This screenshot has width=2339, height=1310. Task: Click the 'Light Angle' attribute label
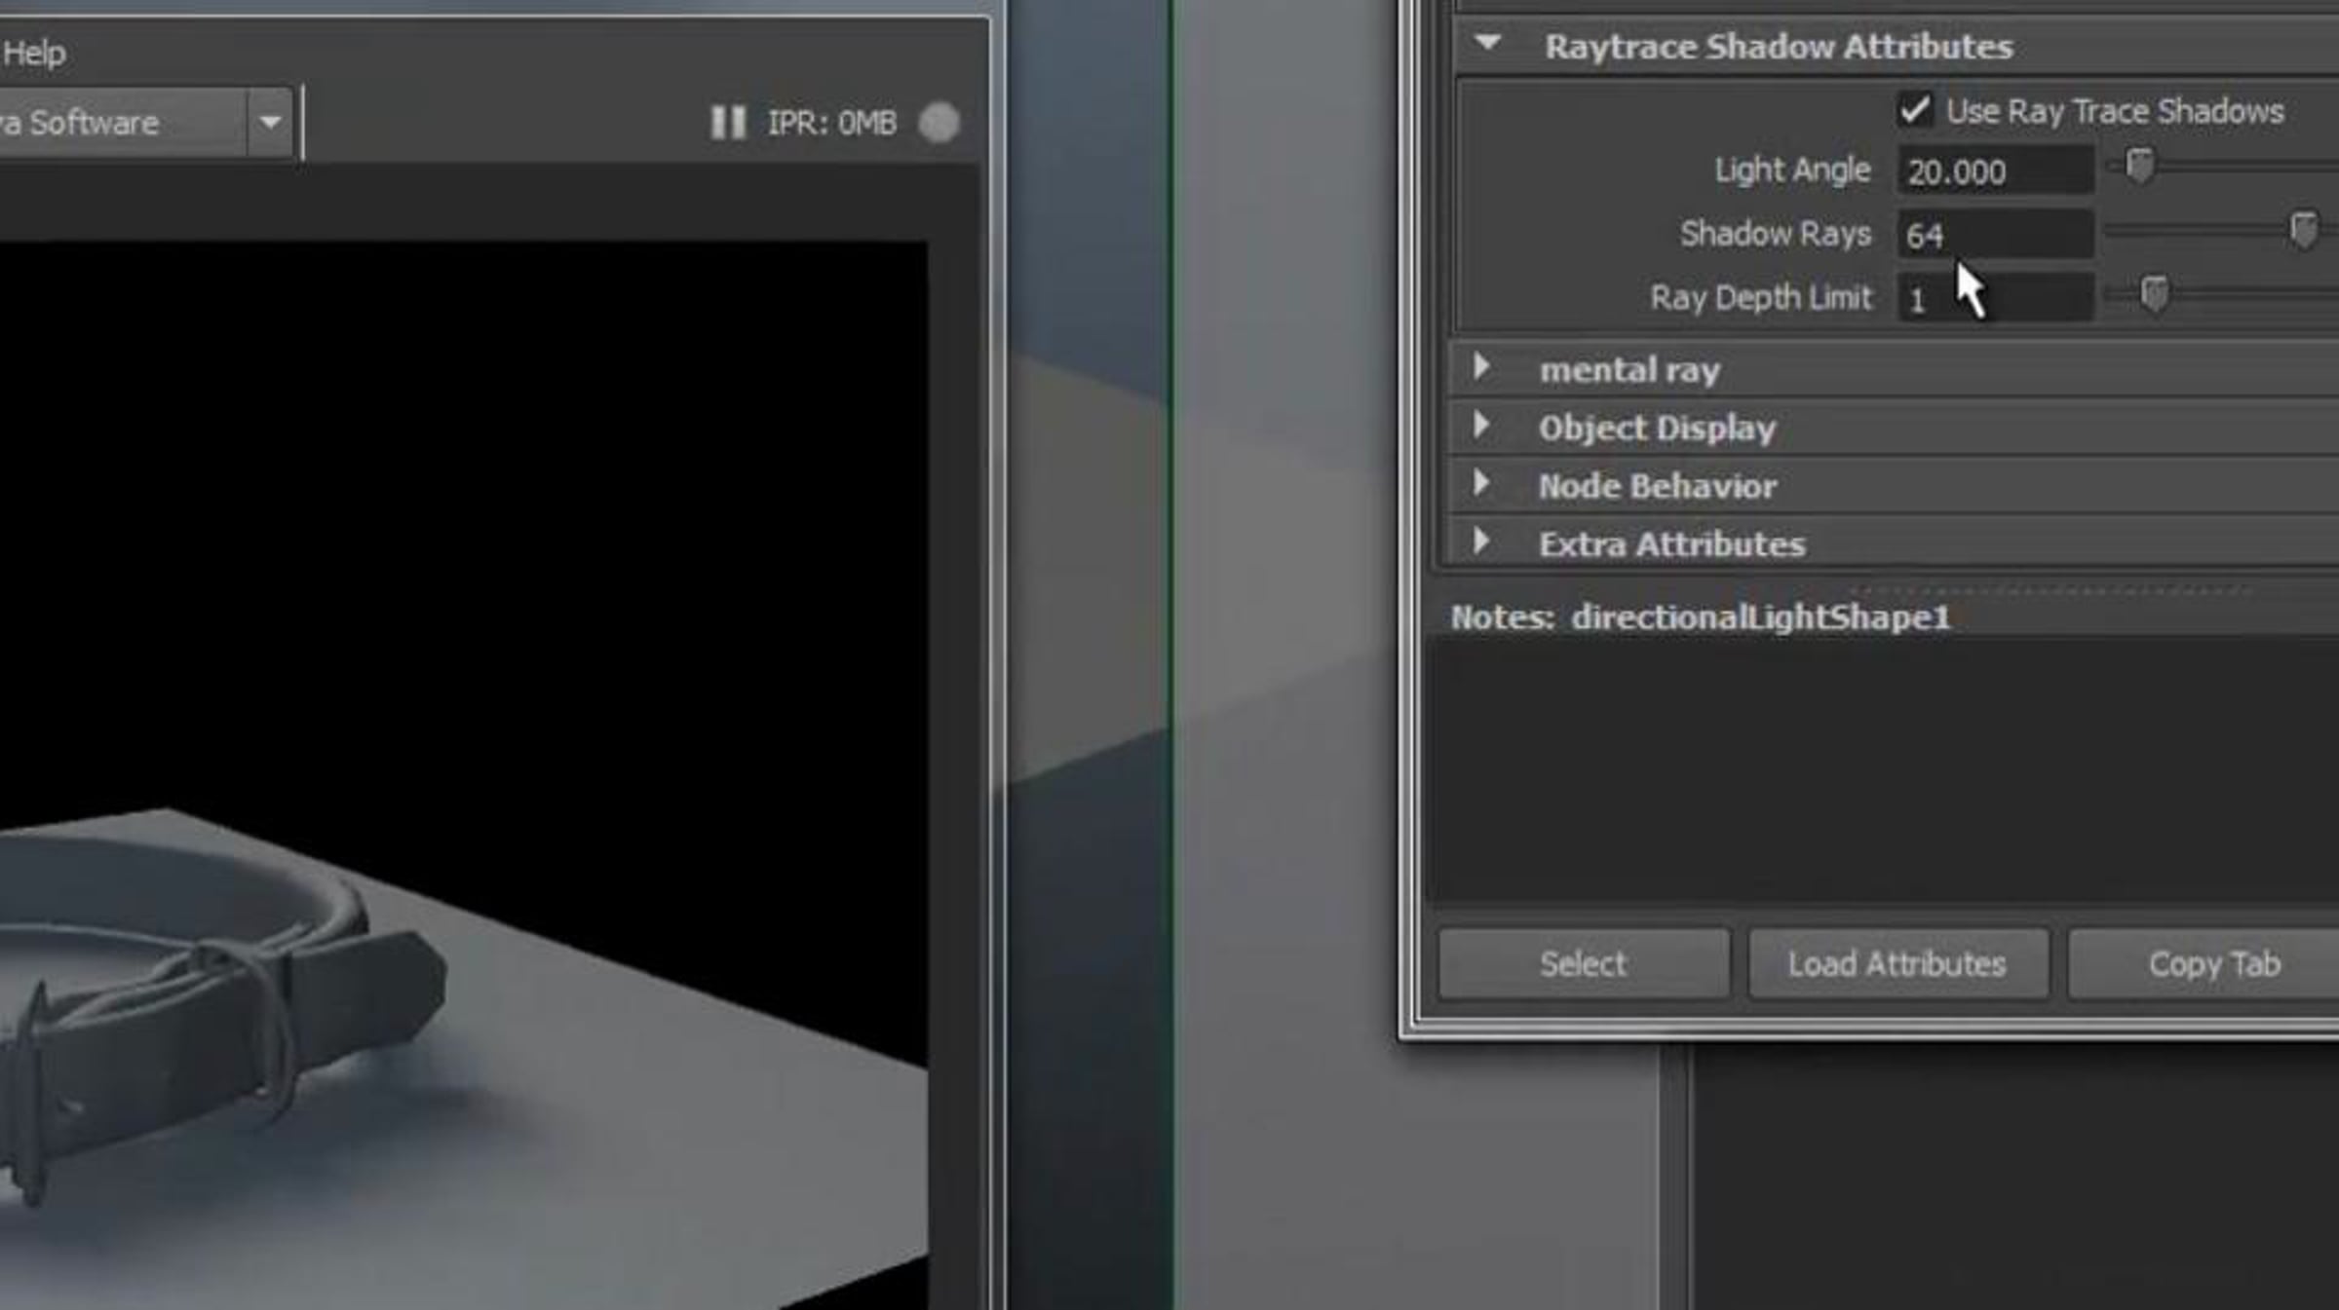1792,170
